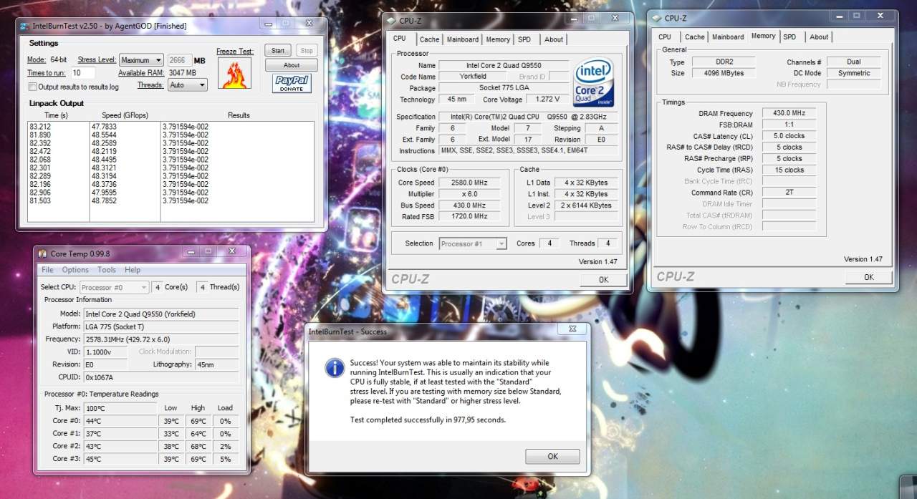Enable Output results to results.log checkbox
Image resolution: width=917 pixels, height=499 pixels.
pyautogui.click(x=32, y=87)
